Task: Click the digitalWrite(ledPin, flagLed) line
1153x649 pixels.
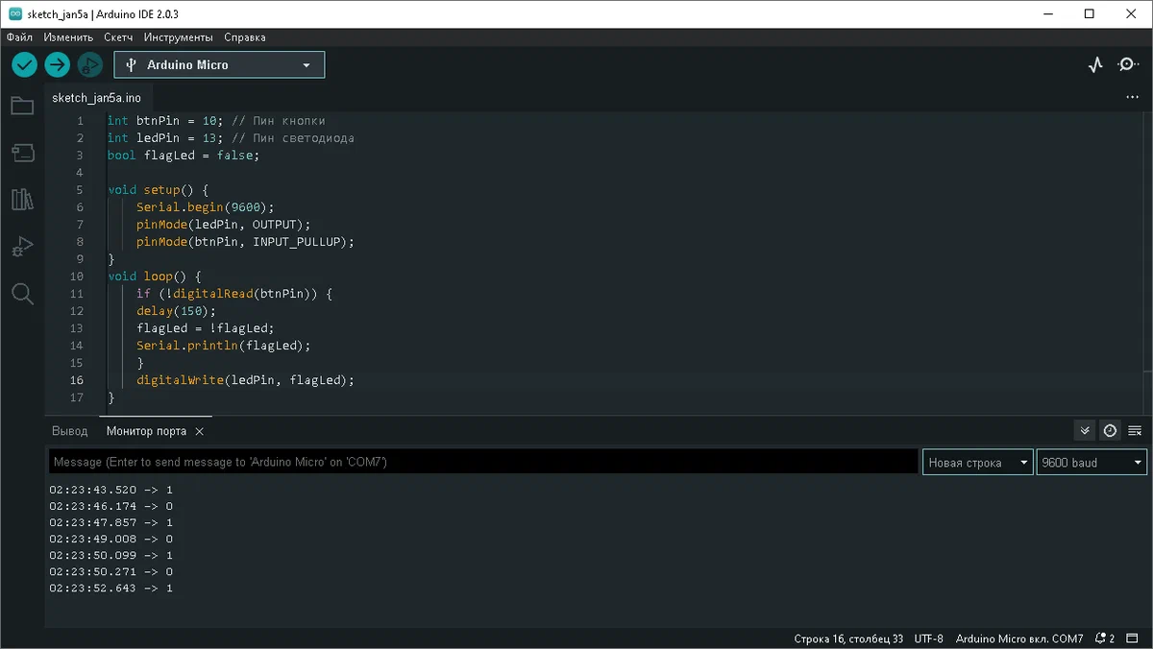Action: 246,380
